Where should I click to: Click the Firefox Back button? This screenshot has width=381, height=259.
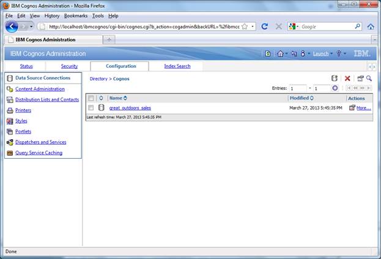pyautogui.click(x=12, y=26)
